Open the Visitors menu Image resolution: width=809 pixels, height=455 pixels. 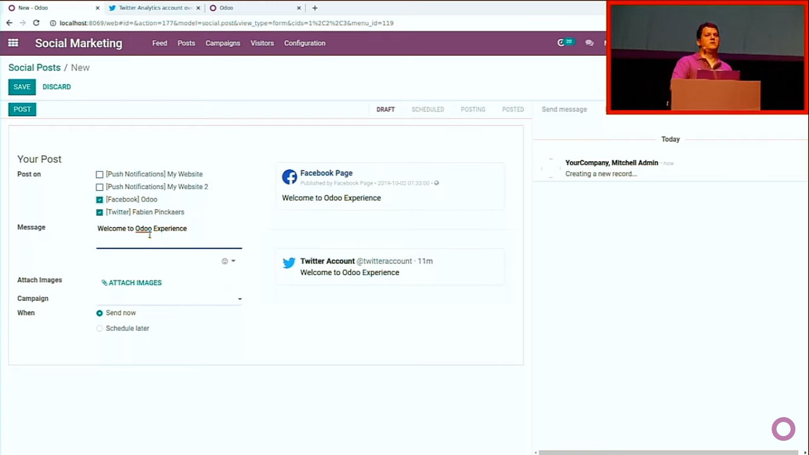click(x=262, y=43)
